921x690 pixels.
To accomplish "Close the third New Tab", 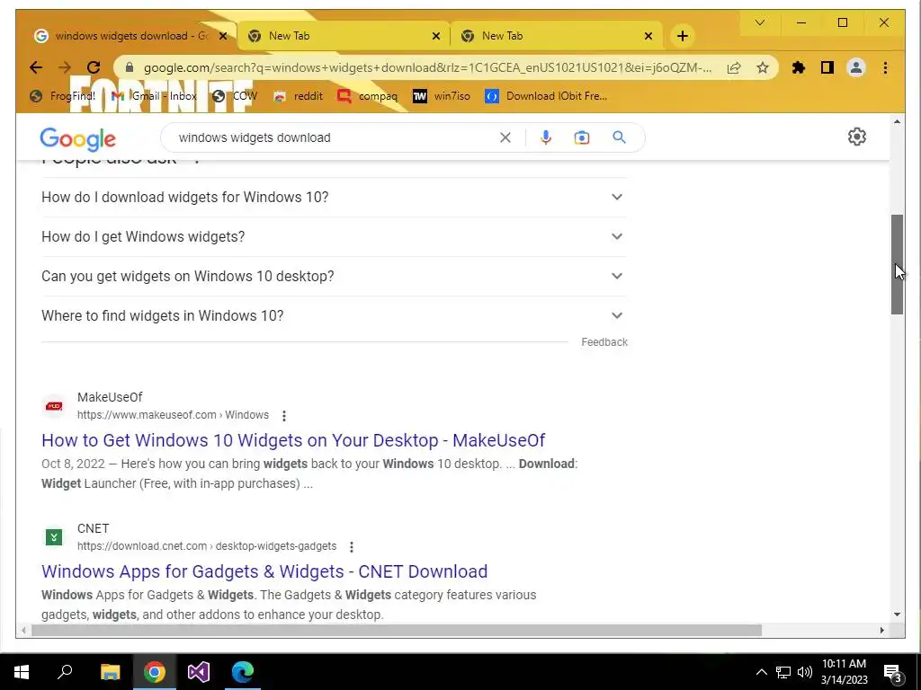I will 648,36.
